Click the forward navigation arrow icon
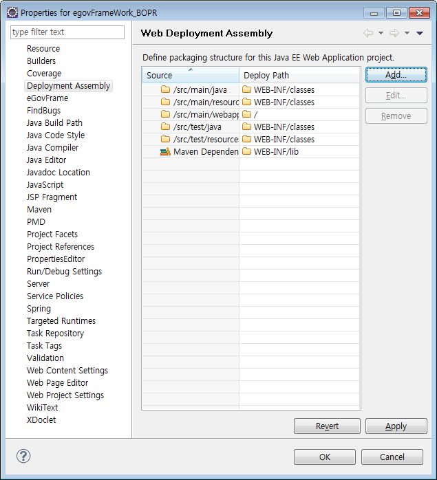 pyautogui.click(x=394, y=33)
